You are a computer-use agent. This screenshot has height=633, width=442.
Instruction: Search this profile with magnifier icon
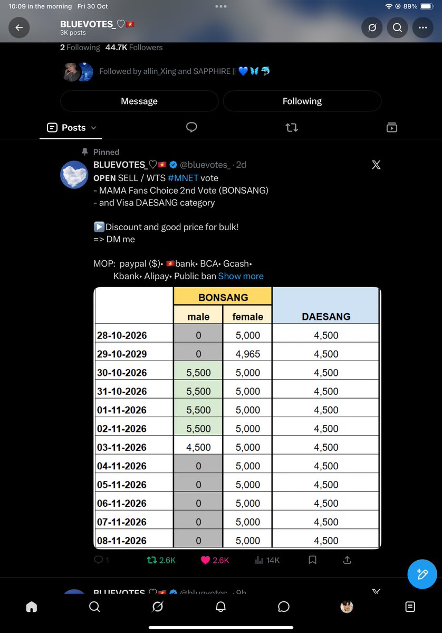(397, 27)
